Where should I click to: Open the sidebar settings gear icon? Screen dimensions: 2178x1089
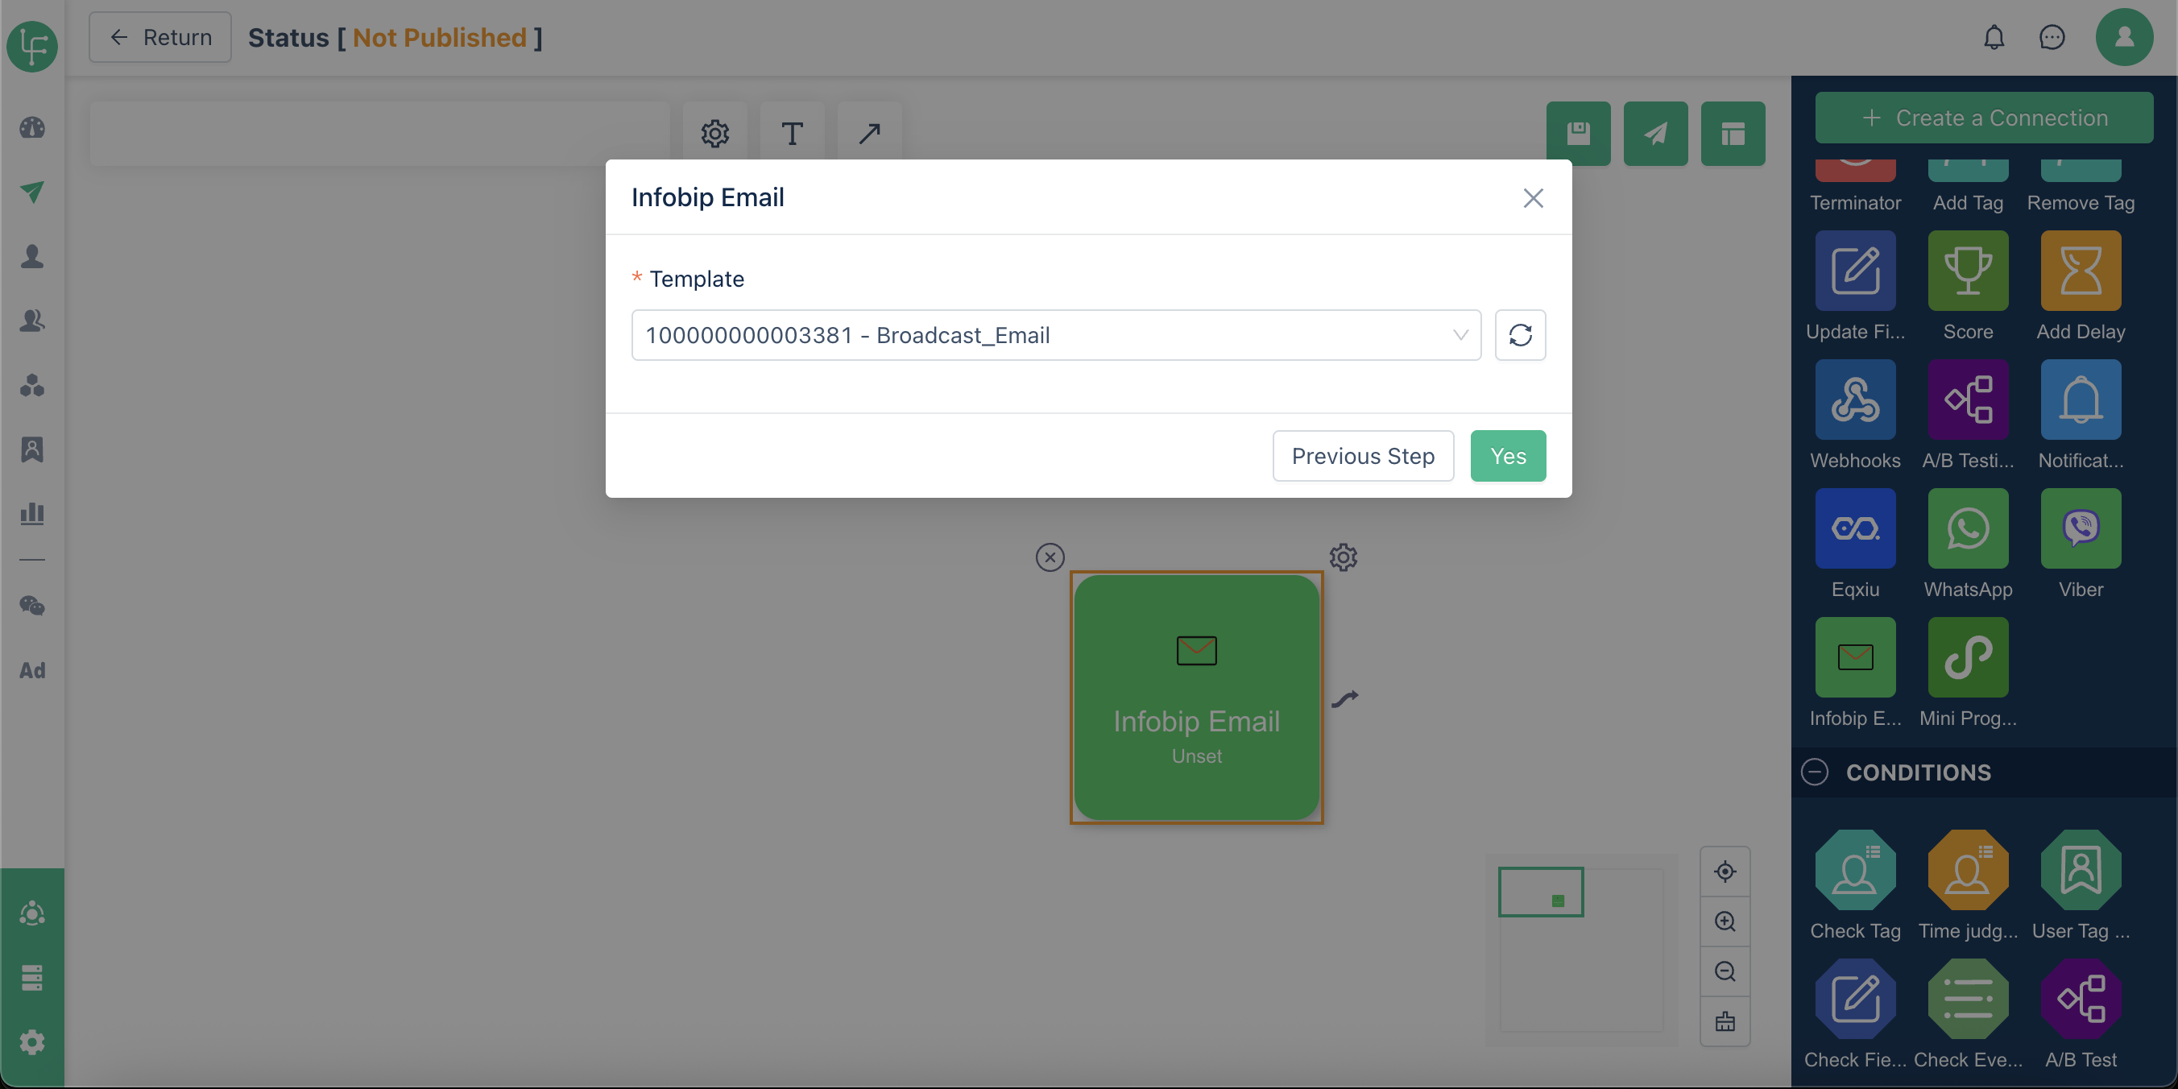click(x=32, y=1042)
